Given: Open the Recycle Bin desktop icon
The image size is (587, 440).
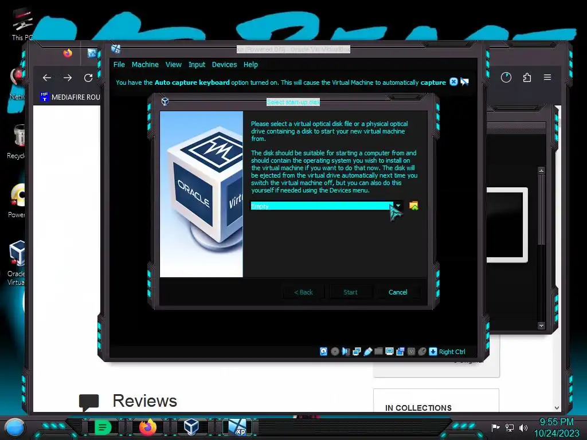Looking at the screenshot, I should tap(17, 142).
